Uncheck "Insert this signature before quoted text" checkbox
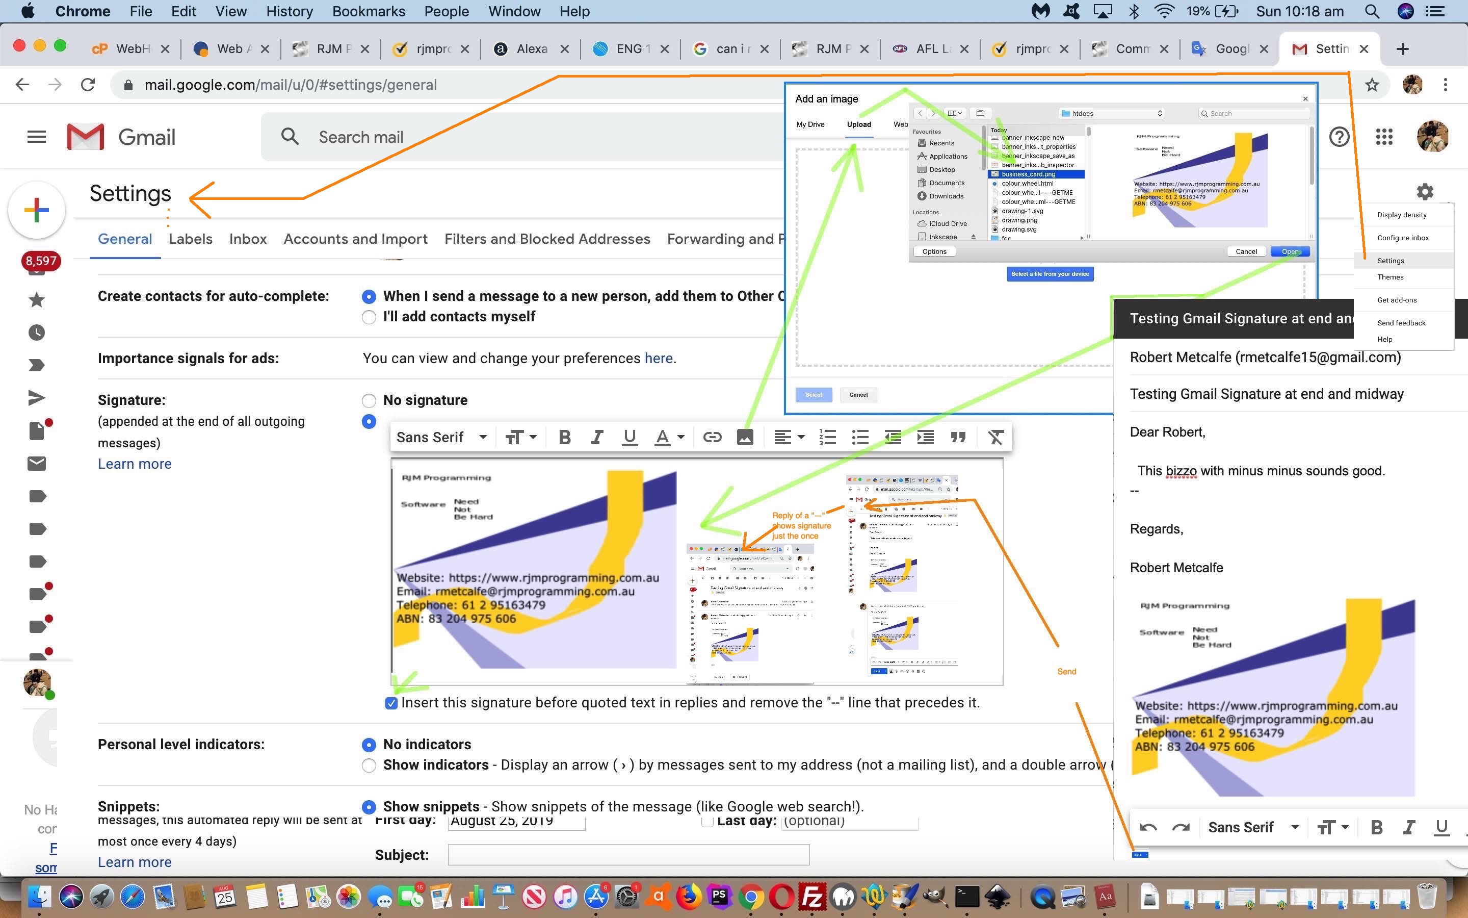Screen dimensions: 1468x918 (x=391, y=703)
